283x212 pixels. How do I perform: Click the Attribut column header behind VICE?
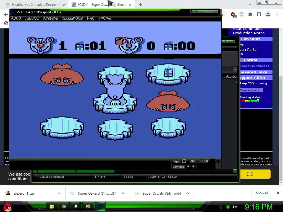click(232, 76)
